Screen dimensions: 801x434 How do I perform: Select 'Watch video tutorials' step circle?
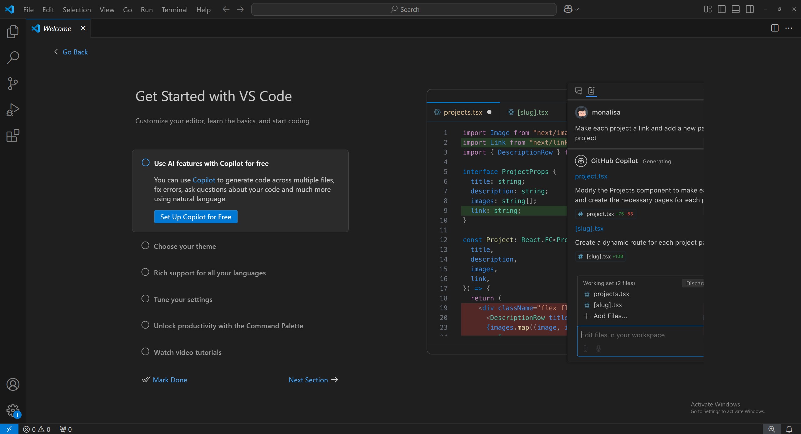pyautogui.click(x=145, y=352)
